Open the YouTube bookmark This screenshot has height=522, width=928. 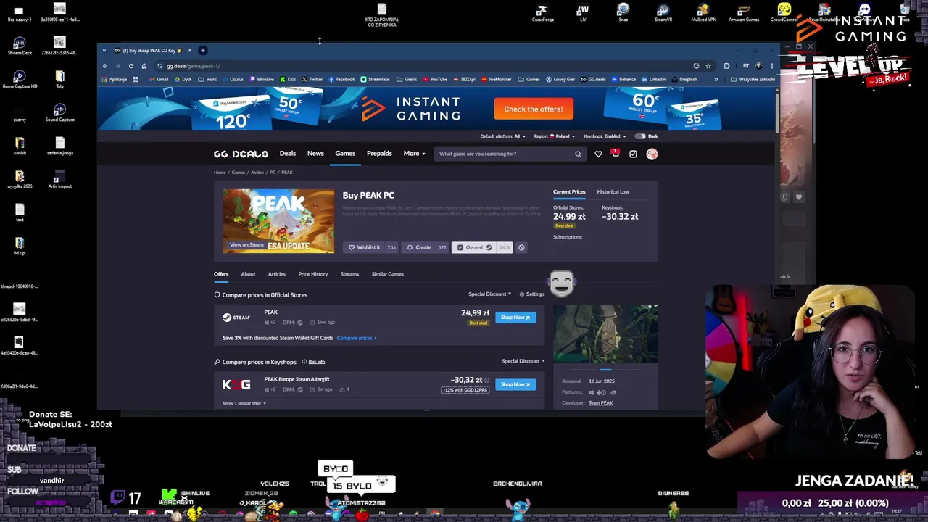click(435, 79)
